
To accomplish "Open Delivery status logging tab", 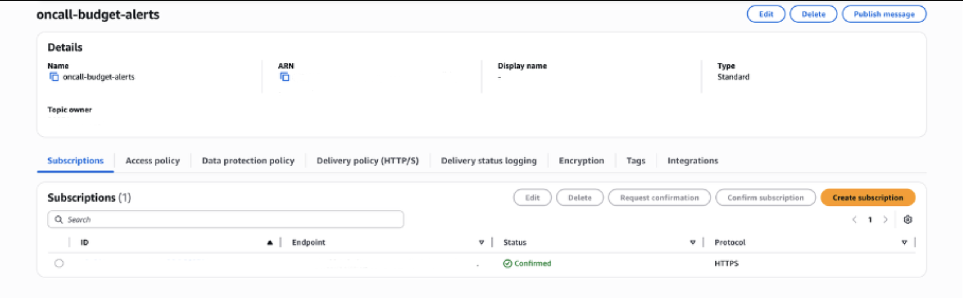I will [488, 161].
